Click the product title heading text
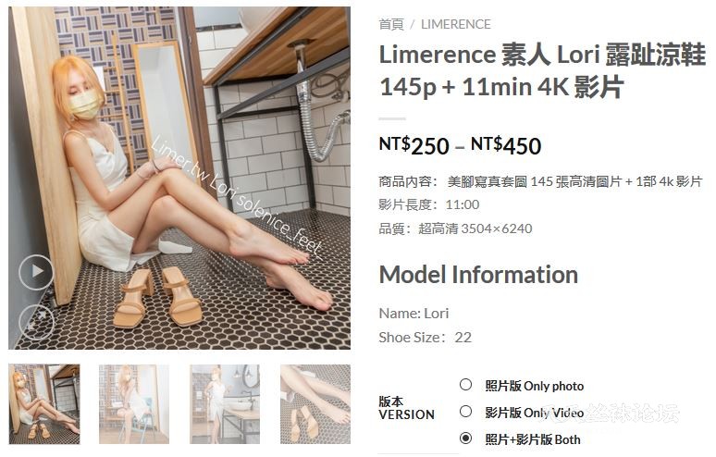Screen dimensions: 716x457 (x=542, y=70)
